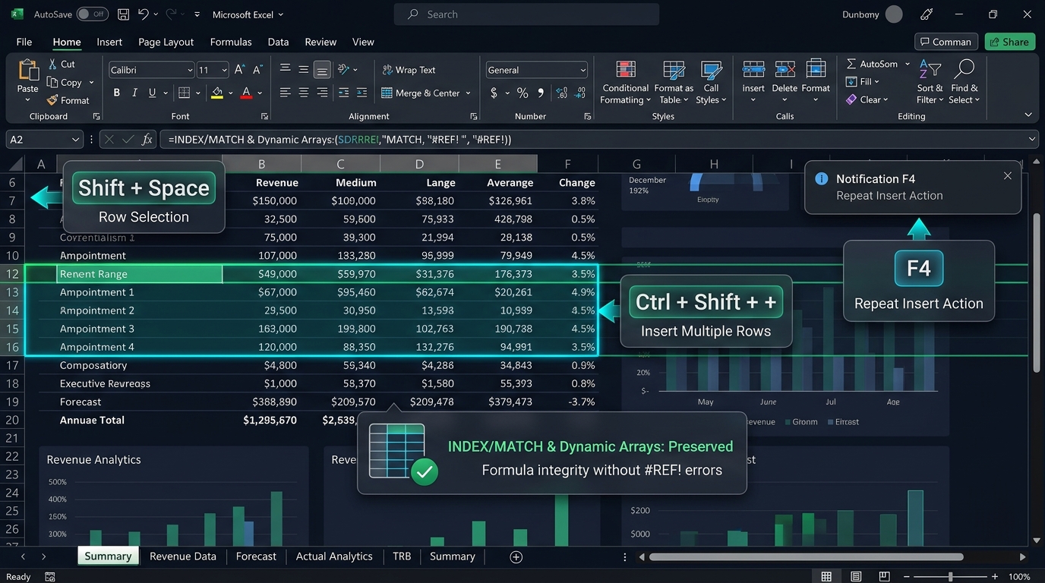1045x583 pixels.
Task: Apply percent style to the number format
Action: coord(522,93)
